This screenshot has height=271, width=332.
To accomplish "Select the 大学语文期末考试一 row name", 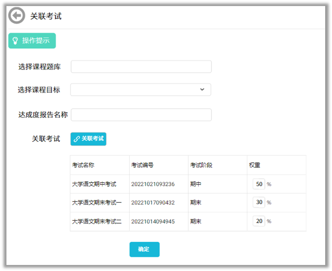I will (x=97, y=203).
